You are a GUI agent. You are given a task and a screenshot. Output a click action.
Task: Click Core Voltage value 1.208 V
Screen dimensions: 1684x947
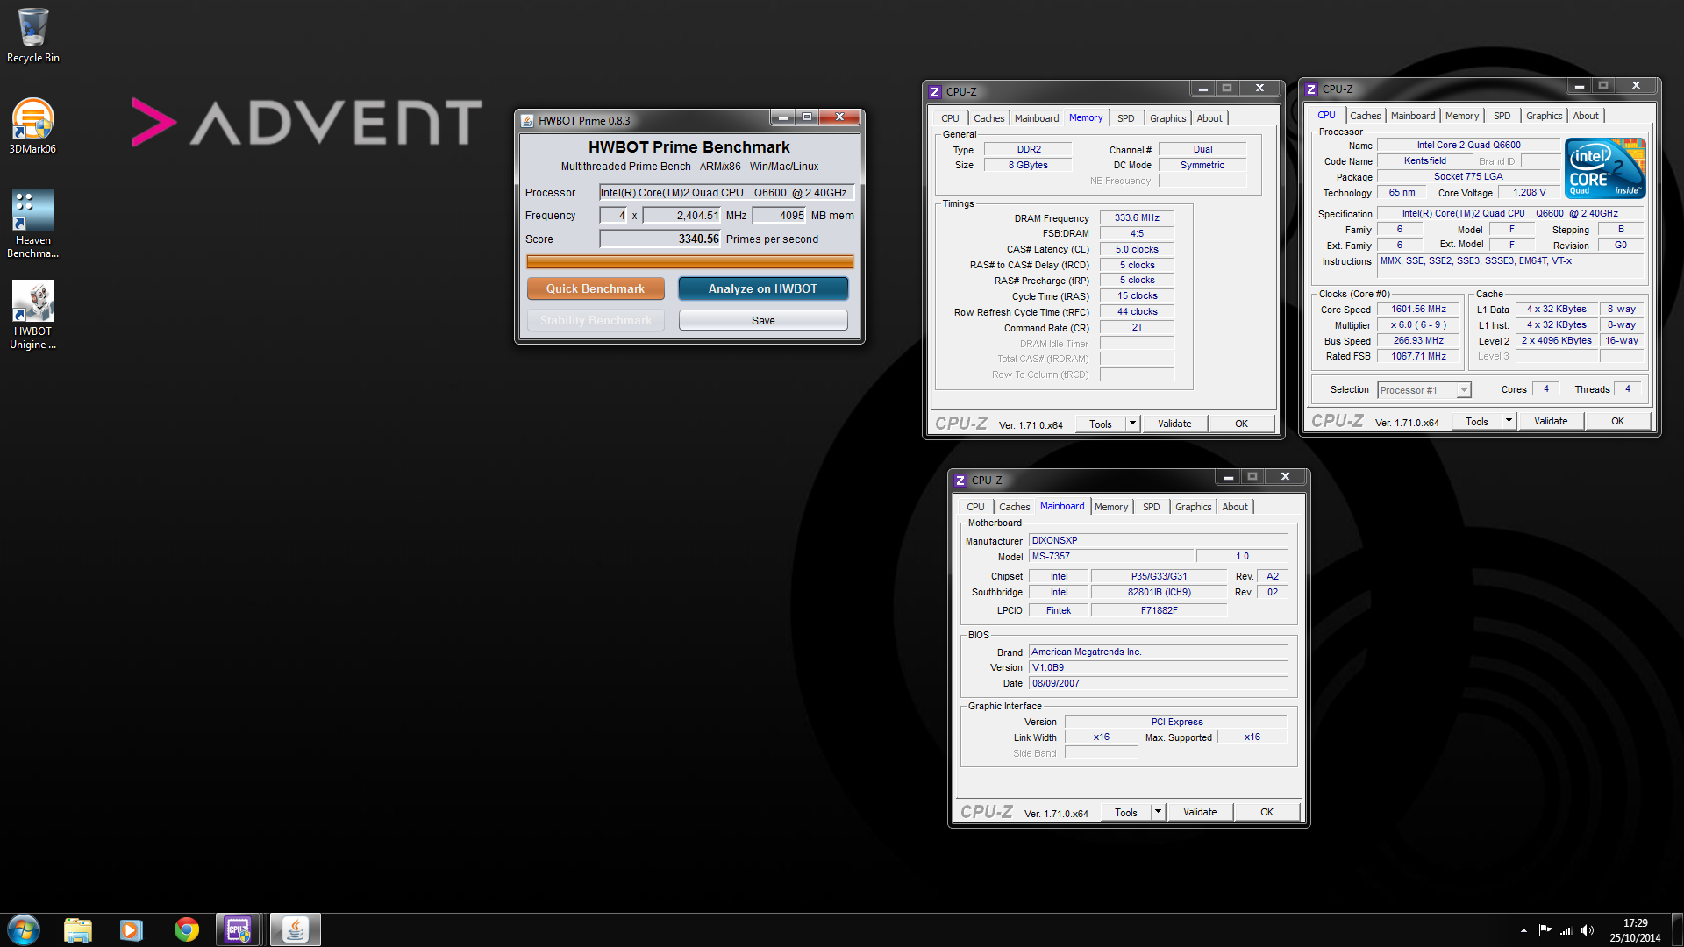pos(1529,193)
